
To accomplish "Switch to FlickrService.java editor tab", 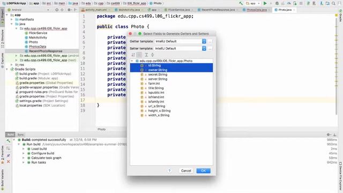I will (x=178, y=10).
